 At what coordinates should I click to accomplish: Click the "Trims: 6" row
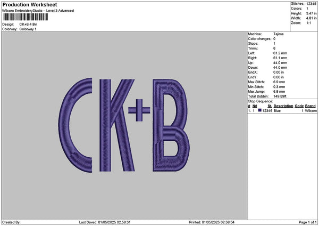262,49
